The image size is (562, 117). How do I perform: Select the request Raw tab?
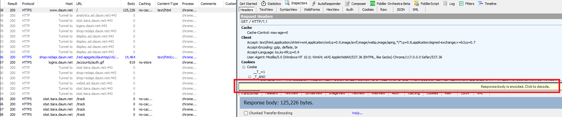[383, 10]
